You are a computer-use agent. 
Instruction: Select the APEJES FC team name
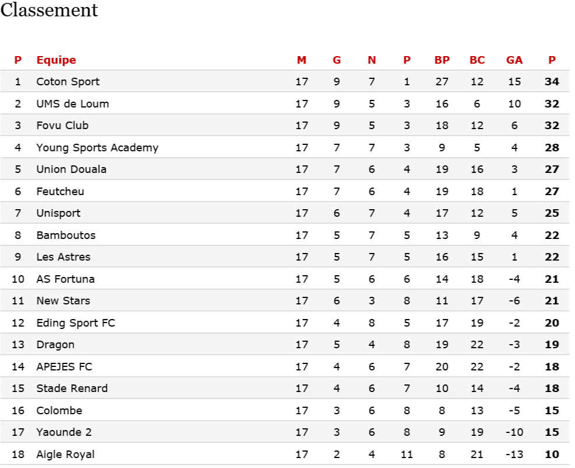click(x=64, y=367)
